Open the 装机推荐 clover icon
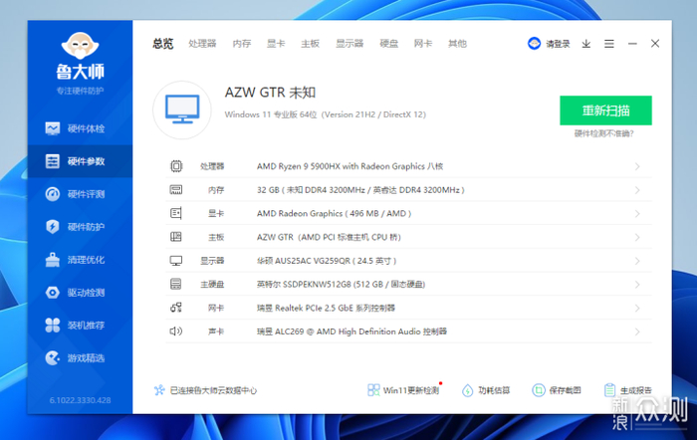Viewport: 697px width, 440px height. pyautogui.click(x=53, y=325)
